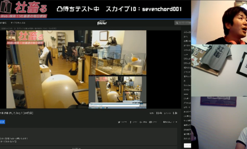Focus the keyword search field
Screen dimensions: 247x149
[184, 23]
